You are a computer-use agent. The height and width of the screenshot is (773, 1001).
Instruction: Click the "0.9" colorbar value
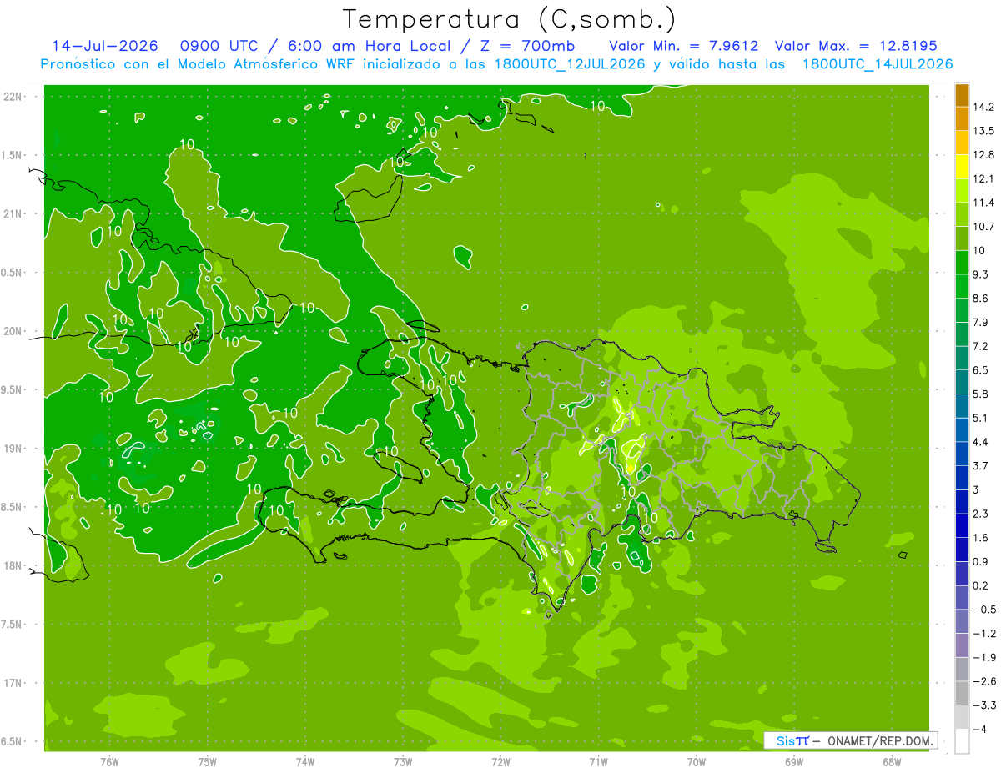pos(980,561)
